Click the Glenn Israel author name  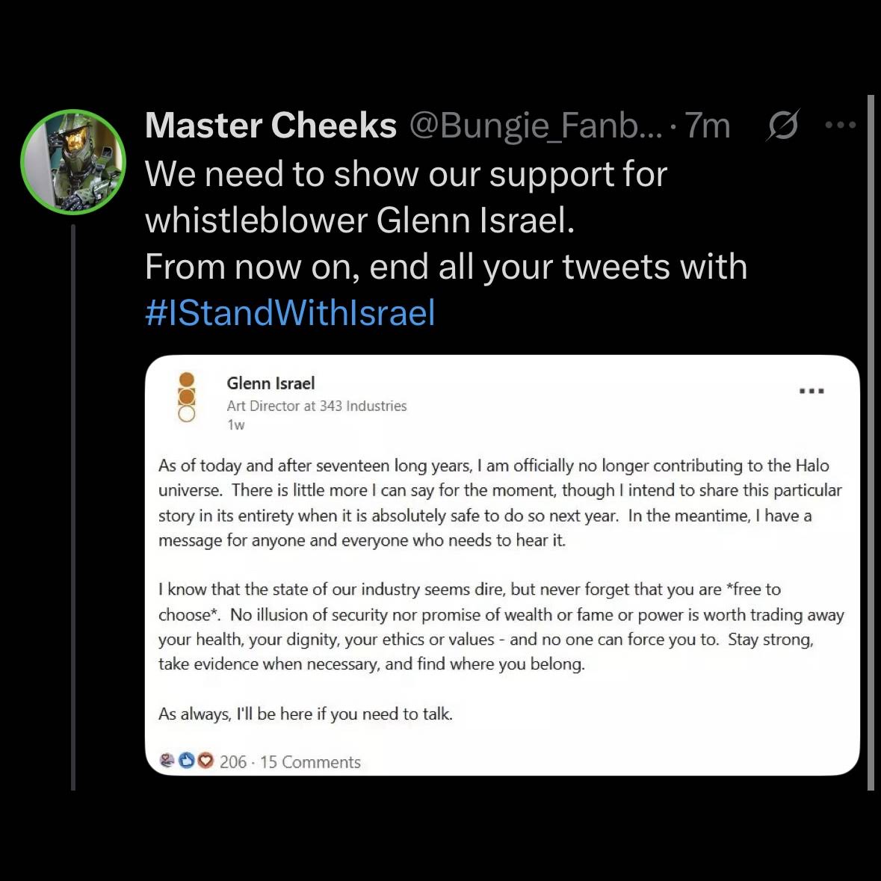click(x=271, y=383)
